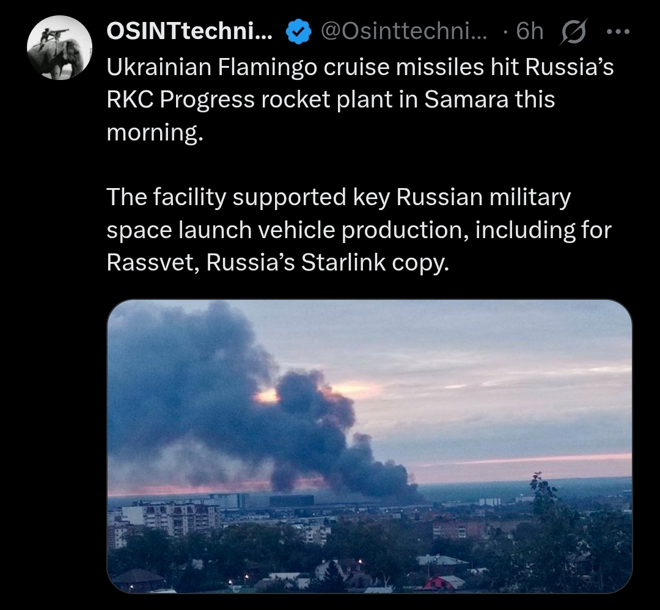The image size is (660, 610).
Task: Click the @Osinttechni... handle
Action: (x=404, y=31)
